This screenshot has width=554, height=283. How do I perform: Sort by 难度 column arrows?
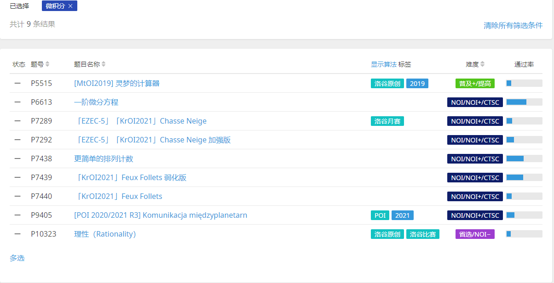[482, 64]
